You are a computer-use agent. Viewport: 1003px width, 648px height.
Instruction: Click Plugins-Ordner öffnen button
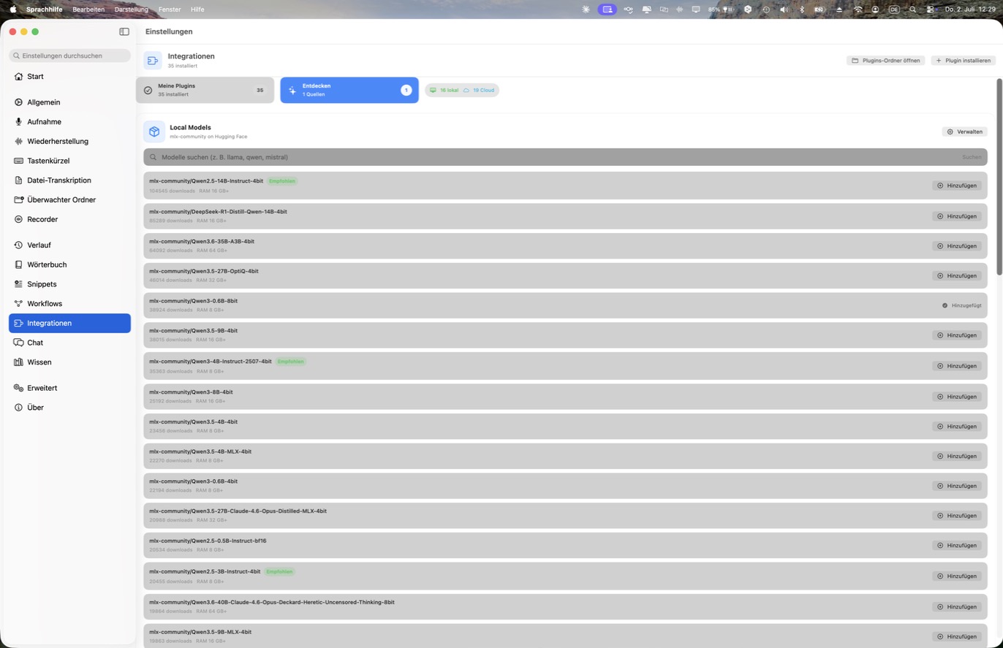point(885,61)
